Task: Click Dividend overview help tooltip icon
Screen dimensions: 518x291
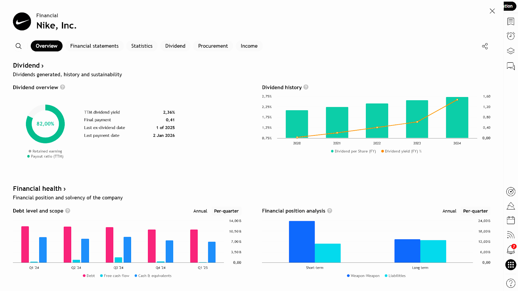Action: click(62, 87)
